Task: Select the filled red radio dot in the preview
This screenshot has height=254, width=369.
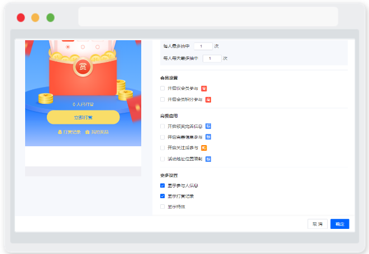Action: [x=68, y=47]
